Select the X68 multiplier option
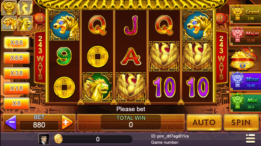Image resolution: width=261 pixels, height=146 pixels. pyautogui.click(x=17, y=58)
